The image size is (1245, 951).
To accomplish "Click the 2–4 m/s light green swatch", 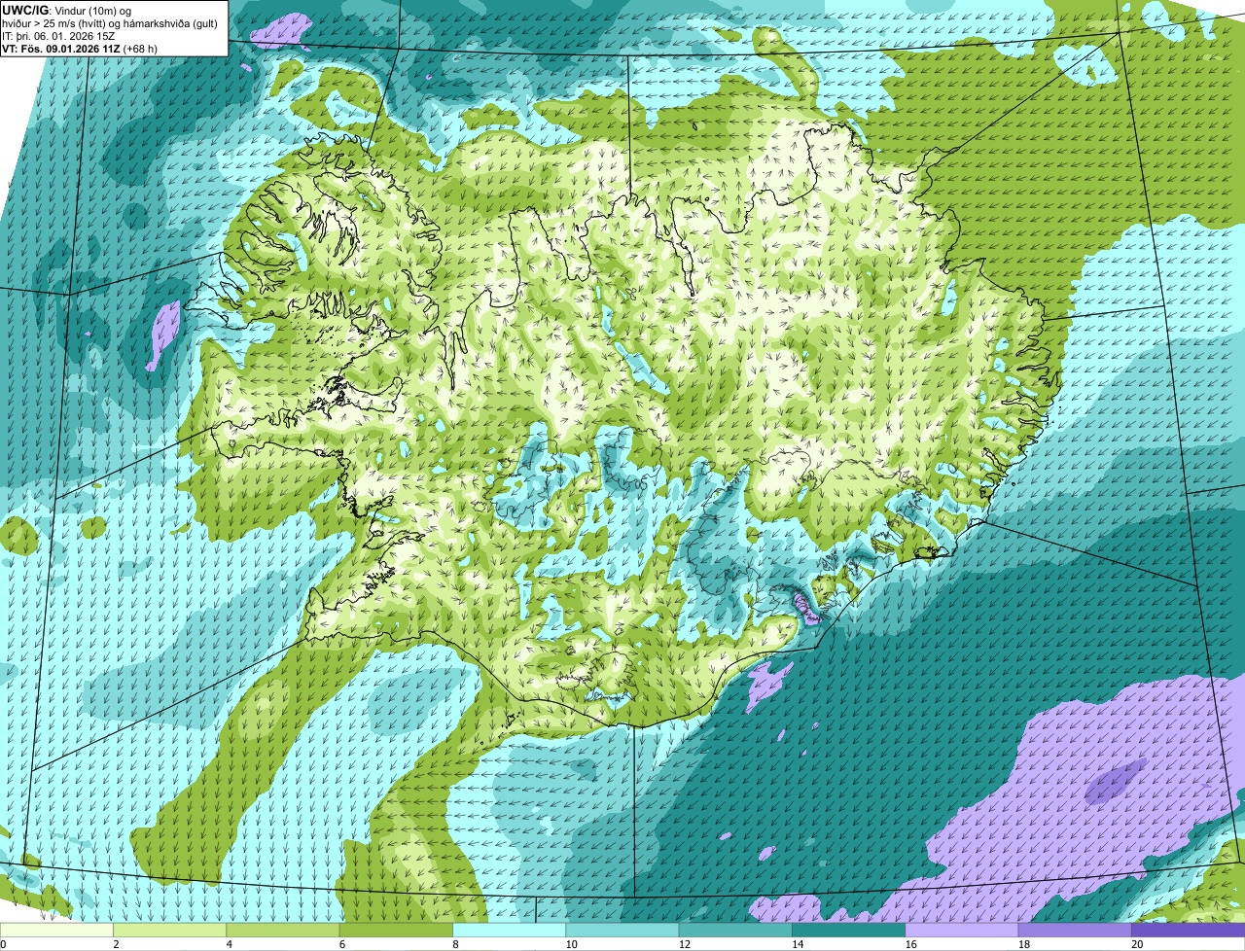I will point(170,930).
